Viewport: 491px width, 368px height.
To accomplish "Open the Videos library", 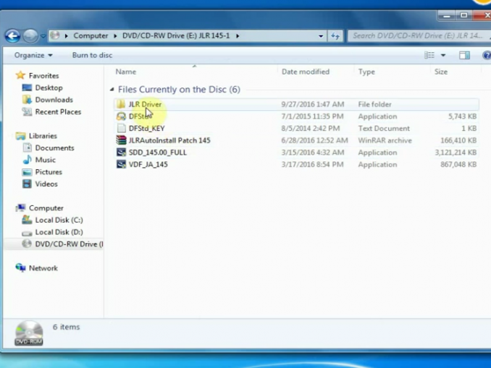I will click(46, 184).
